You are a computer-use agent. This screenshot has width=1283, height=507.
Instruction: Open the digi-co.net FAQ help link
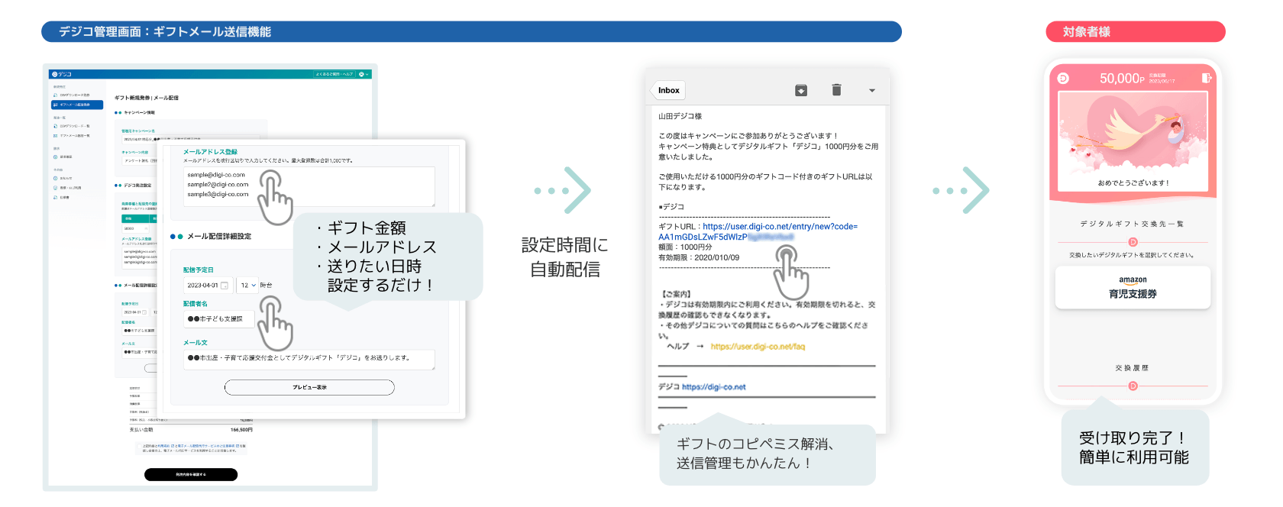pyautogui.click(x=758, y=347)
